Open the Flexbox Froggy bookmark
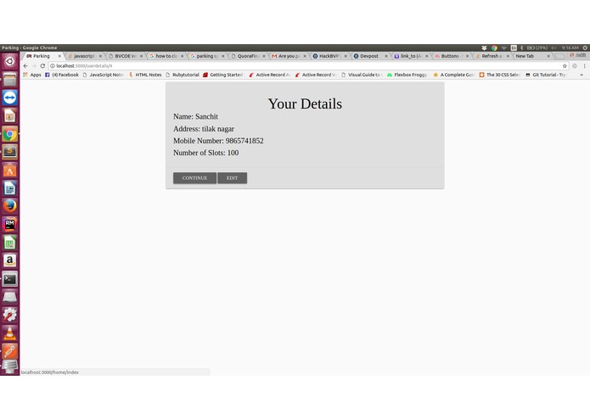The width and height of the screenshot is (590, 419). point(407,75)
